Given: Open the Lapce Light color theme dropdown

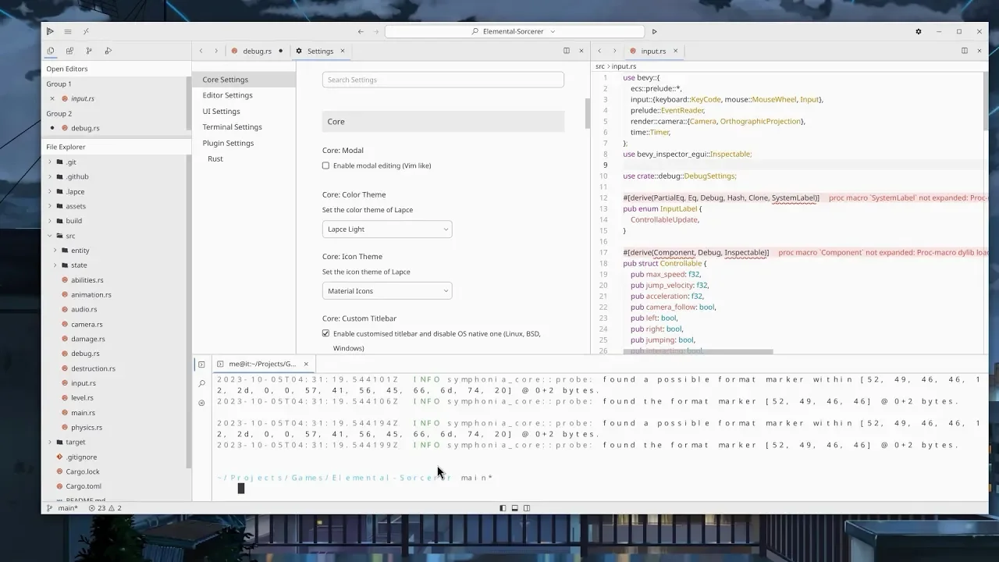Looking at the screenshot, I should pos(387,229).
